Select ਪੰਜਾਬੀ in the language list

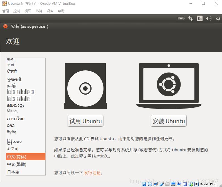pos(26,72)
